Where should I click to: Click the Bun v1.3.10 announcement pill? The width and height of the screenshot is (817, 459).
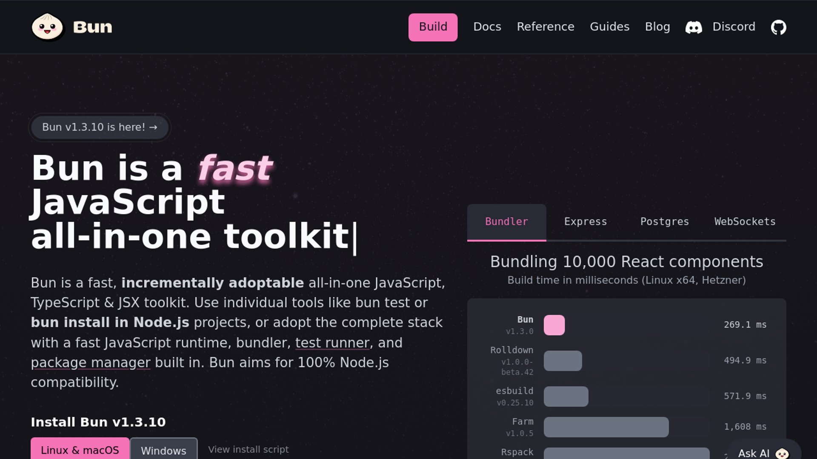pyautogui.click(x=100, y=127)
